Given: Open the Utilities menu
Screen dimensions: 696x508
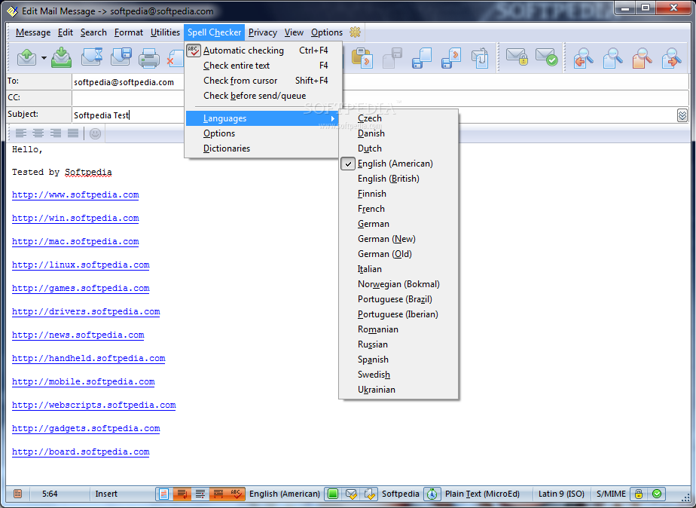Looking at the screenshot, I should pyautogui.click(x=165, y=32).
